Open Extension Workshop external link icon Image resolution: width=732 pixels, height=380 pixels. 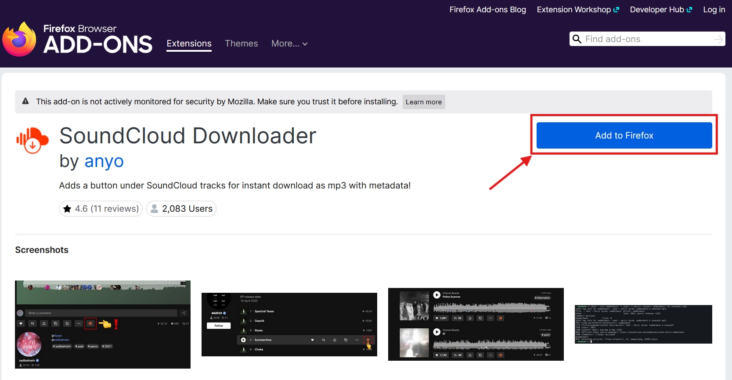tap(617, 10)
